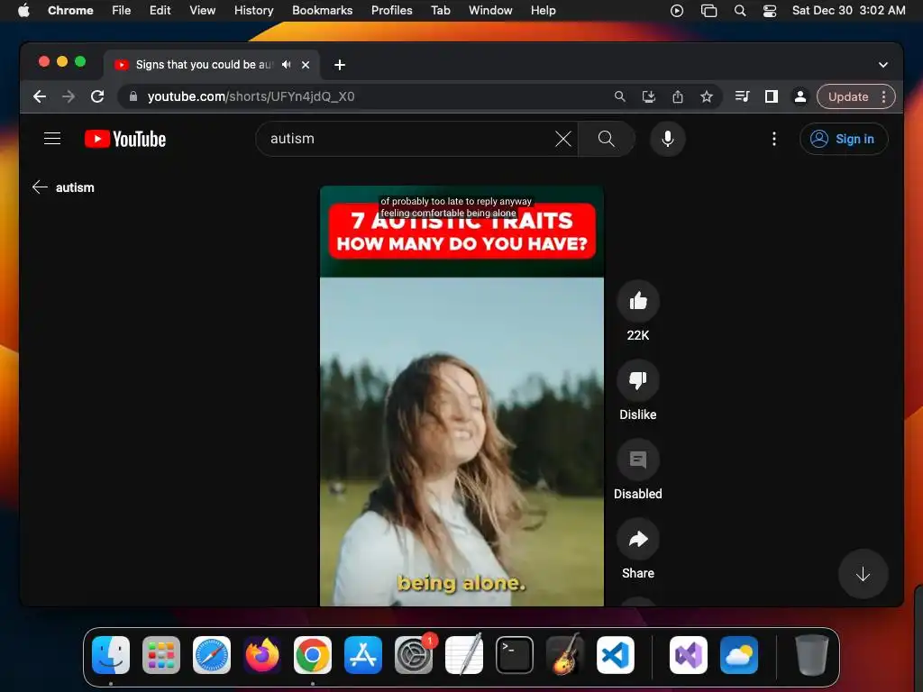923x692 pixels.
Task: Open the Chrome menu
Action: pos(70,11)
